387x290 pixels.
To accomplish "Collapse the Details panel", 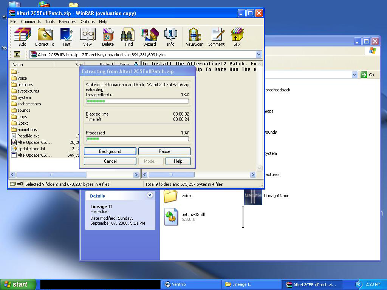I will [150, 195].
